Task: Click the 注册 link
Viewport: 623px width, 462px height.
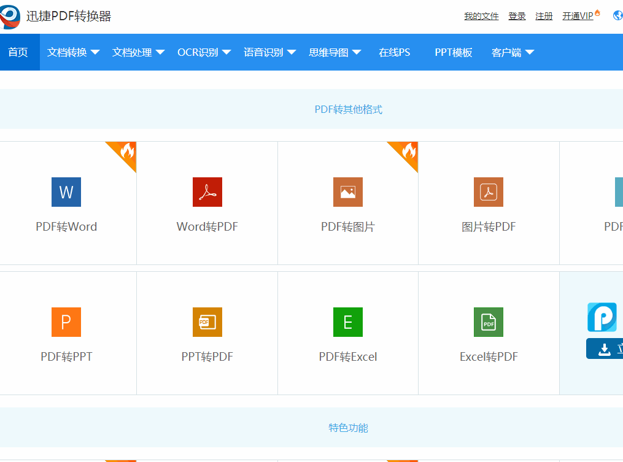Action: [544, 16]
